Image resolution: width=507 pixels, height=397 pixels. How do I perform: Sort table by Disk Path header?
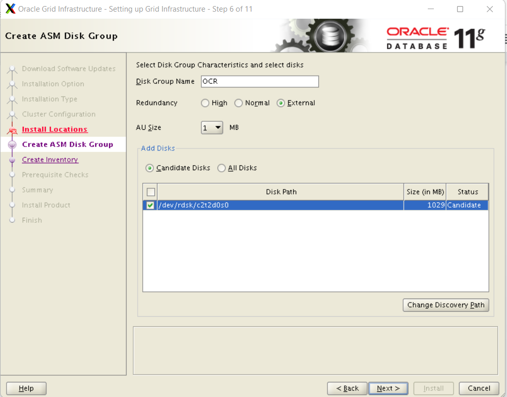point(280,192)
